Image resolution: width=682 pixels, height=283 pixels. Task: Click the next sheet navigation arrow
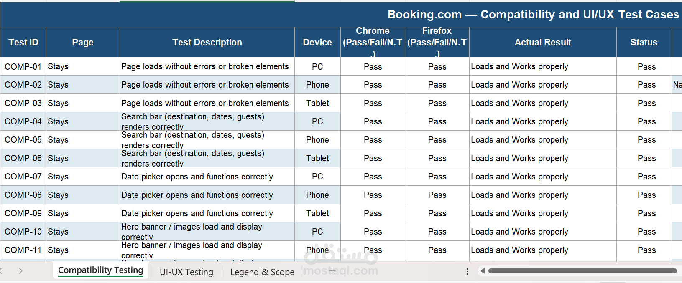(20, 271)
